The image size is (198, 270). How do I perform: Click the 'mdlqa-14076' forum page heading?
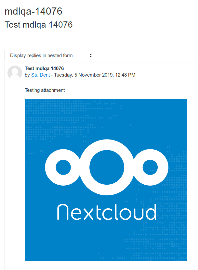(33, 11)
